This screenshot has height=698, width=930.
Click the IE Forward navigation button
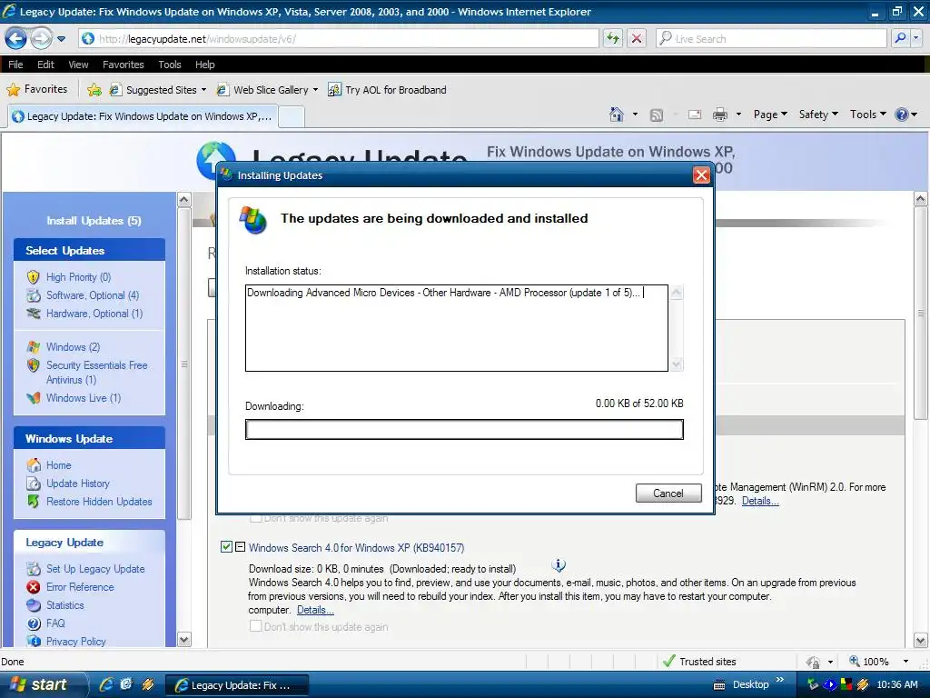(40, 39)
